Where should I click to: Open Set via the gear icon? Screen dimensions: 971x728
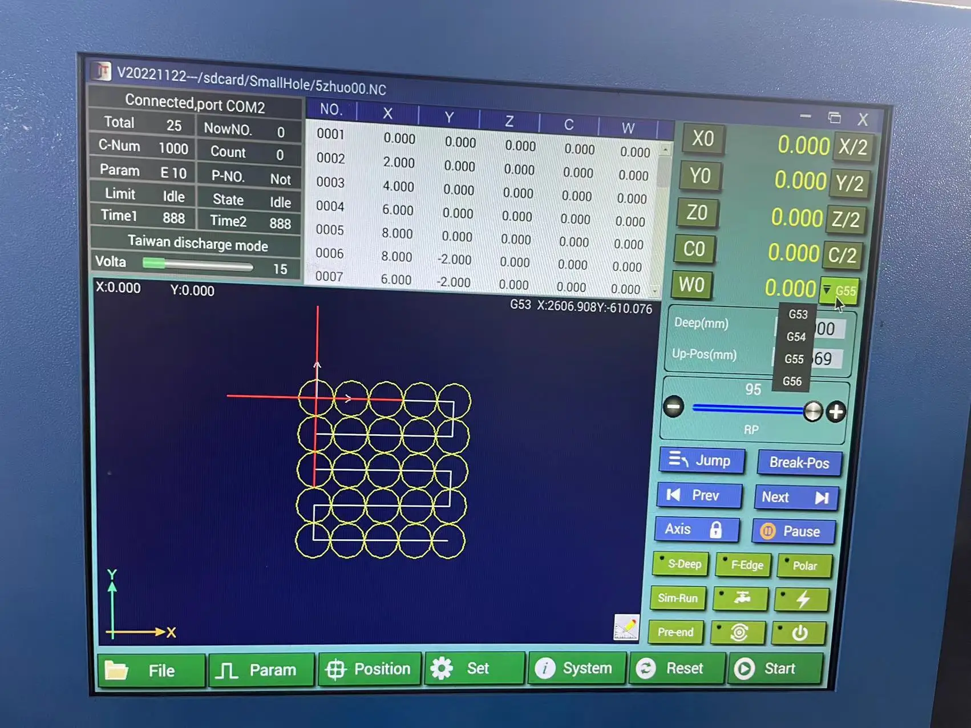pos(443,668)
